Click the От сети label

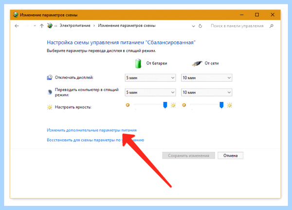(212, 63)
